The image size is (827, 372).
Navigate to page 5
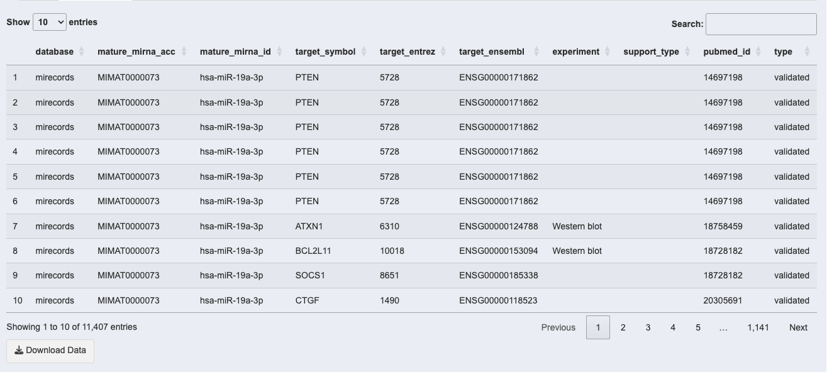pos(698,327)
